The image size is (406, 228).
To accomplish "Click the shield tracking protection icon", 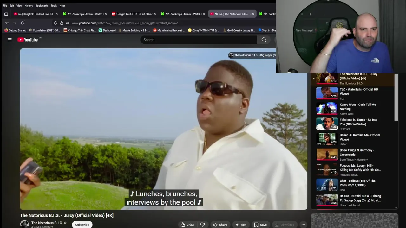I will tap(56, 23).
